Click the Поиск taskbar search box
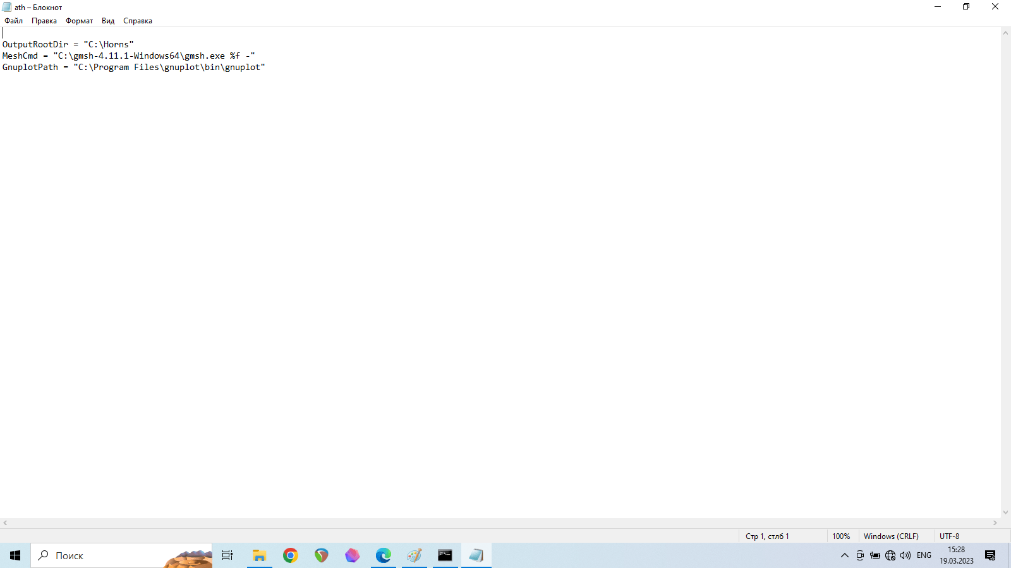 coord(121,555)
